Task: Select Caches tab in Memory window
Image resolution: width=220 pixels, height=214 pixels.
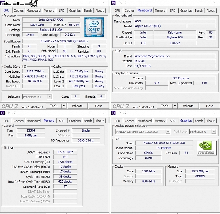Action: pyautogui.click(x=19, y=121)
